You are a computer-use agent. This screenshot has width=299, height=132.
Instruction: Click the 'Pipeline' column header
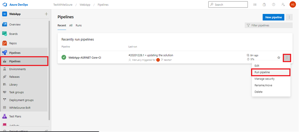66,47
